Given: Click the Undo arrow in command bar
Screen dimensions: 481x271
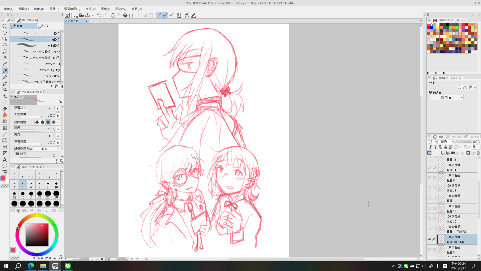Looking at the screenshot, I should pyautogui.click(x=99, y=15).
